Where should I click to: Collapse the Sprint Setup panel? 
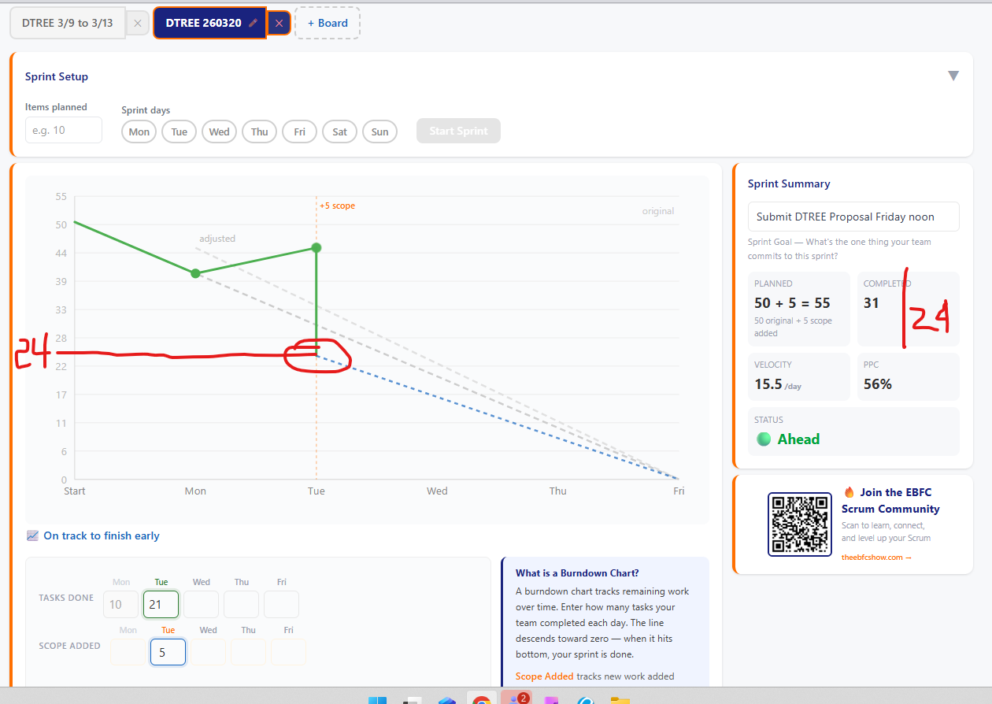[953, 76]
